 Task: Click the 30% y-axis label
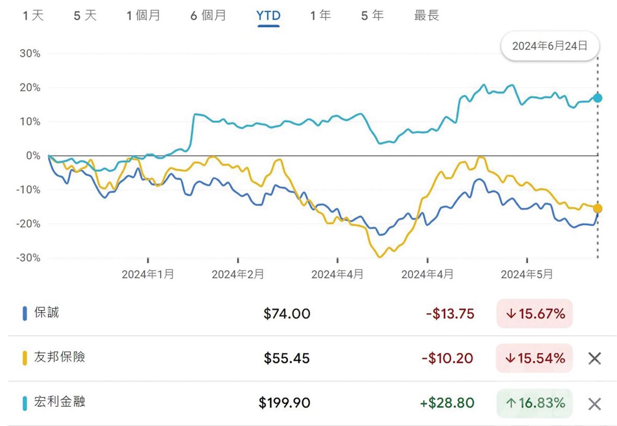(30, 54)
